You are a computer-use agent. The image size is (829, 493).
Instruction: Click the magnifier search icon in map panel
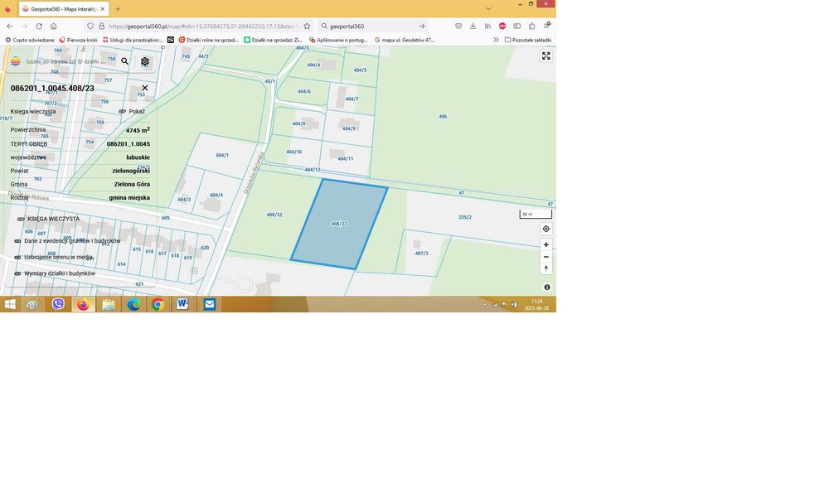(x=125, y=61)
